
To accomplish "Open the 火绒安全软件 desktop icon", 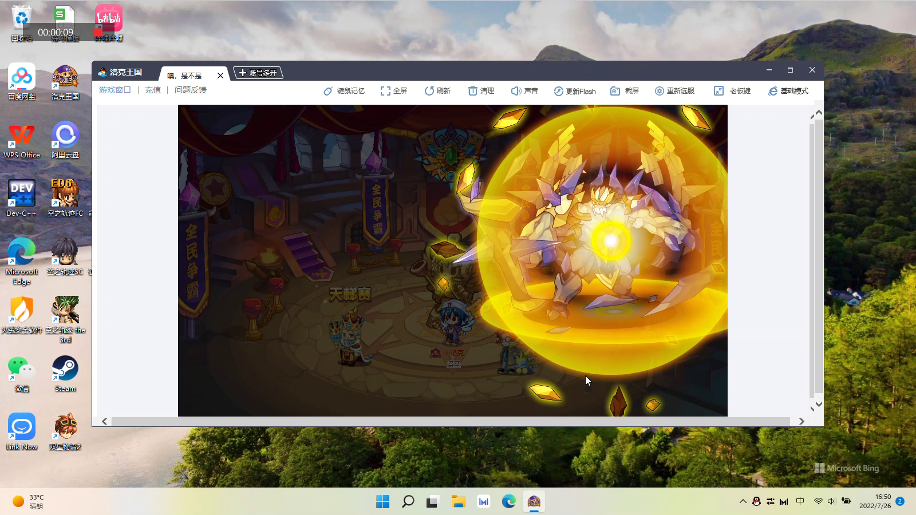I will pyautogui.click(x=22, y=315).
